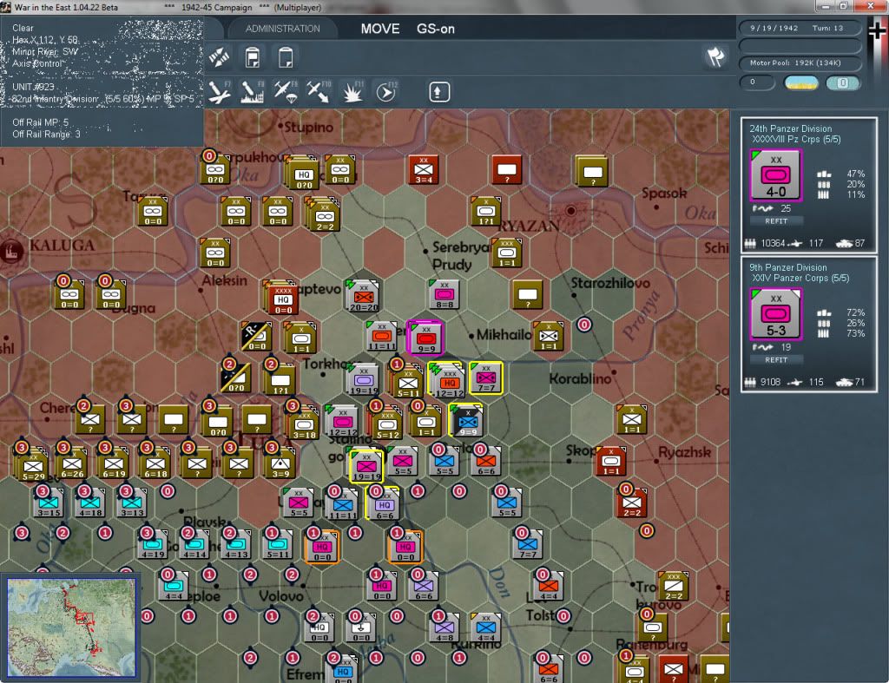Click the 'UNIT #823' info text
This screenshot has width=889, height=683.
point(34,87)
